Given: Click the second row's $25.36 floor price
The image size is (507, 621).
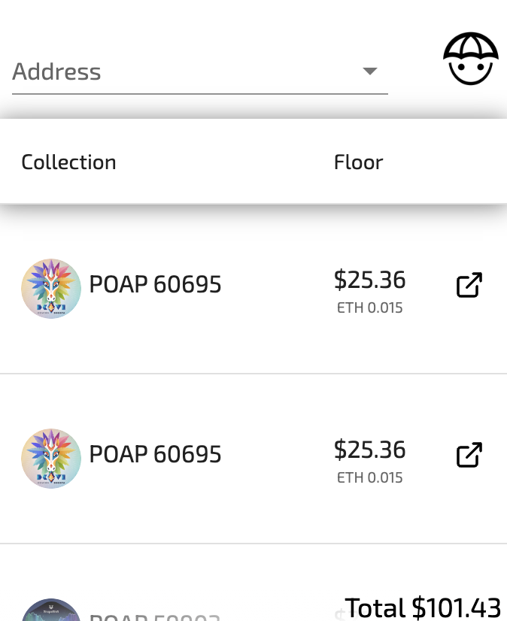Looking at the screenshot, I should point(369,450).
